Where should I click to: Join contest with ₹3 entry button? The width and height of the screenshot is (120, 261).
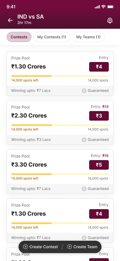(99, 116)
